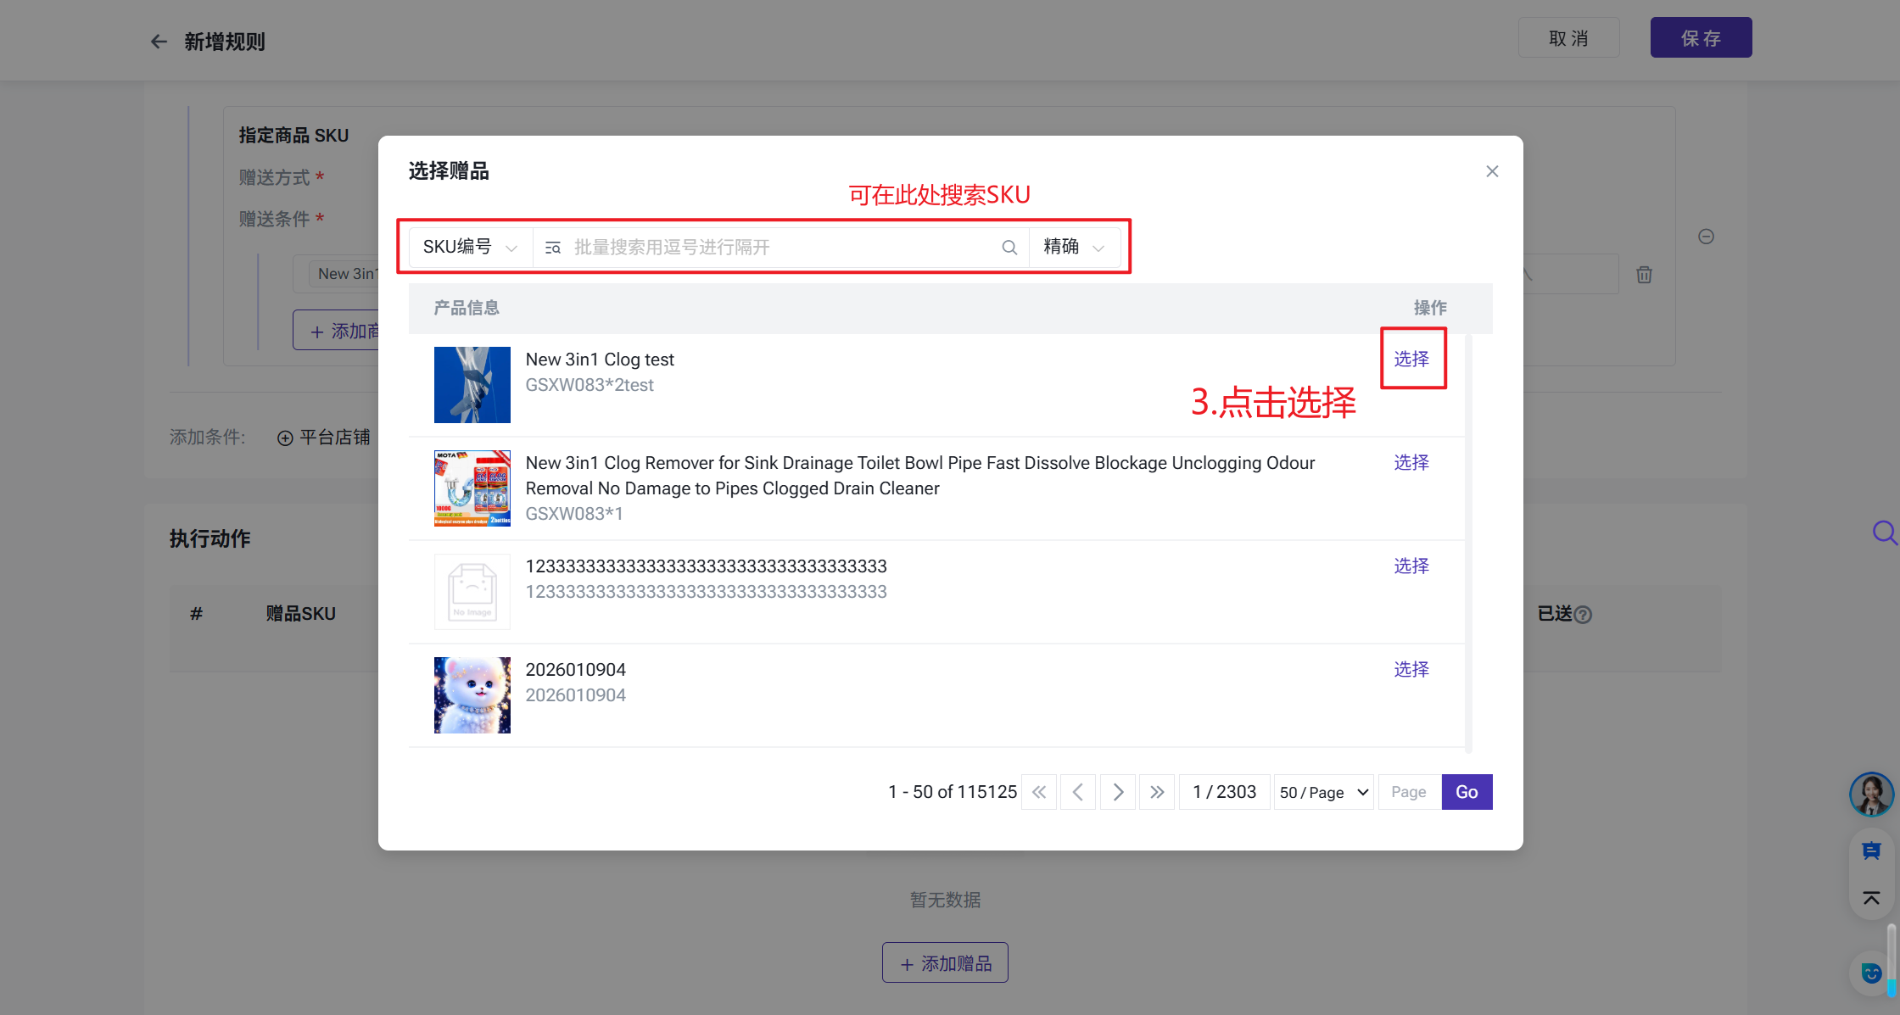
Task: Open the 50 / Page size dropdown
Action: pos(1323,792)
